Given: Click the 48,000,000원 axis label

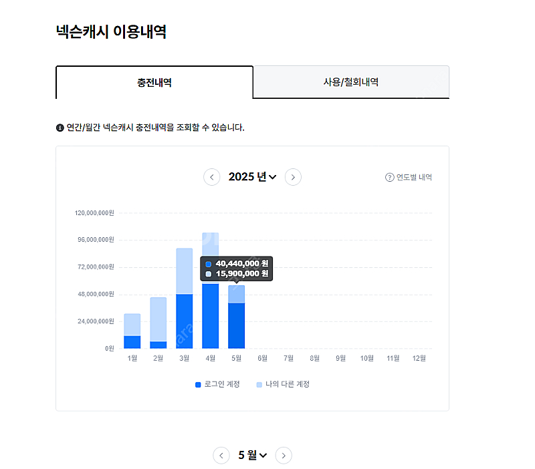Looking at the screenshot, I should [96, 294].
